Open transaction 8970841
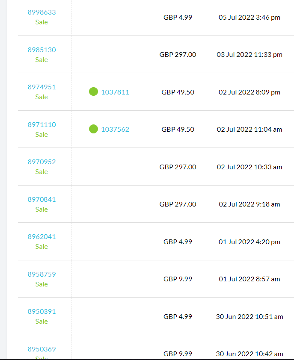The image size is (294, 360). 42,199
